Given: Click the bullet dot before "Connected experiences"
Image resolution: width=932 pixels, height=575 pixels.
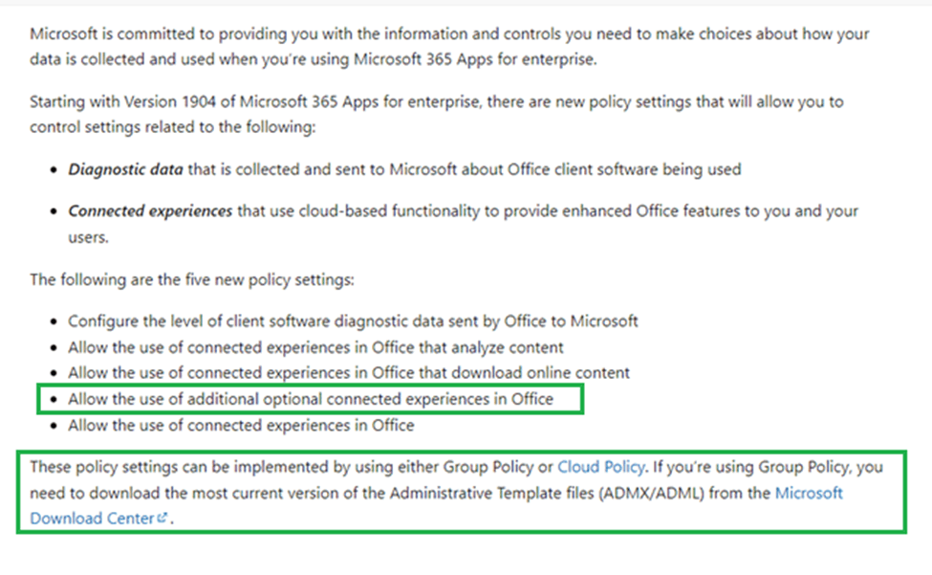Looking at the screenshot, I should tap(54, 211).
